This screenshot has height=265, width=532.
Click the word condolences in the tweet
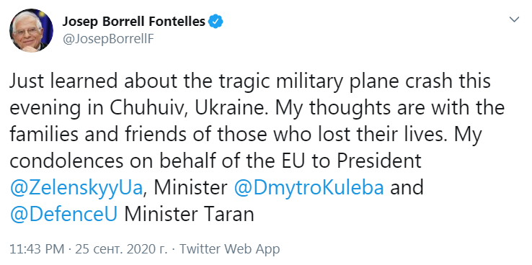click(x=66, y=161)
